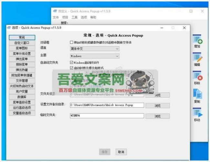Select the 菜单高级设置 section

pyautogui.click(x=22, y=102)
